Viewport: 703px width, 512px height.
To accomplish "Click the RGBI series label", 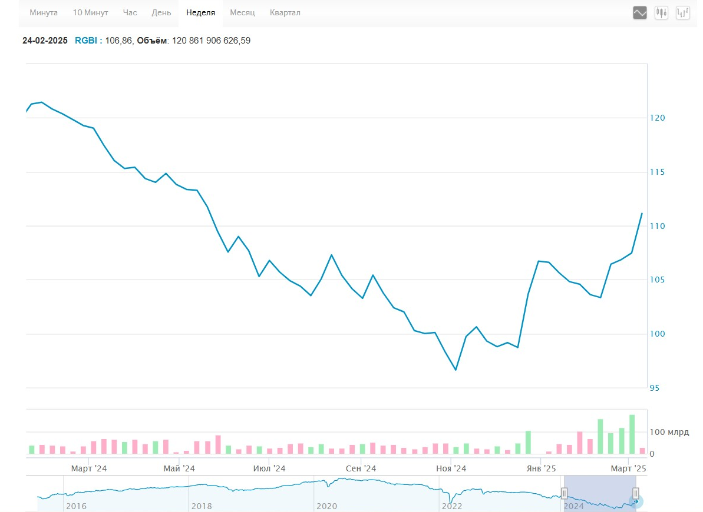I will coord(88,41).
